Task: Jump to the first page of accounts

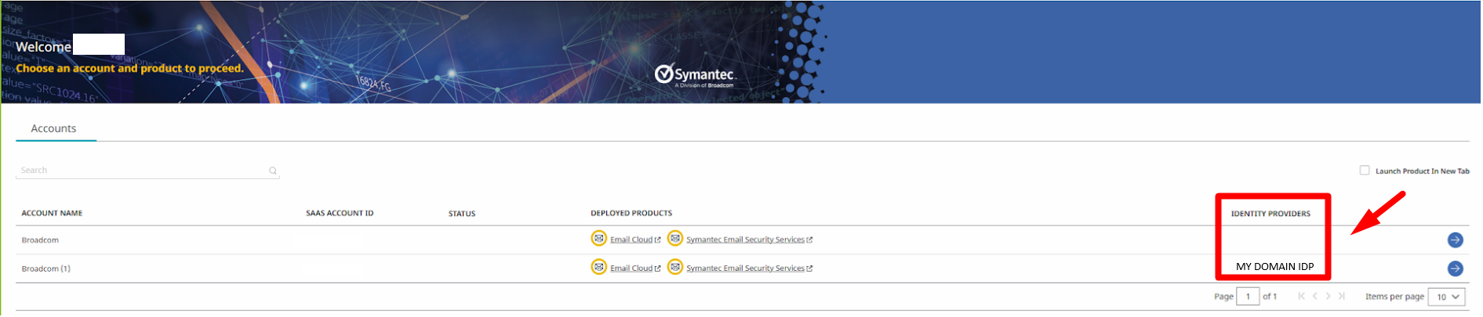Action: pos(1301,297)
